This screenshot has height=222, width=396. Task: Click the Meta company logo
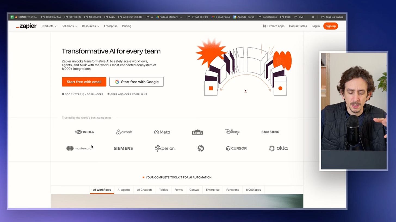point(162,132)
